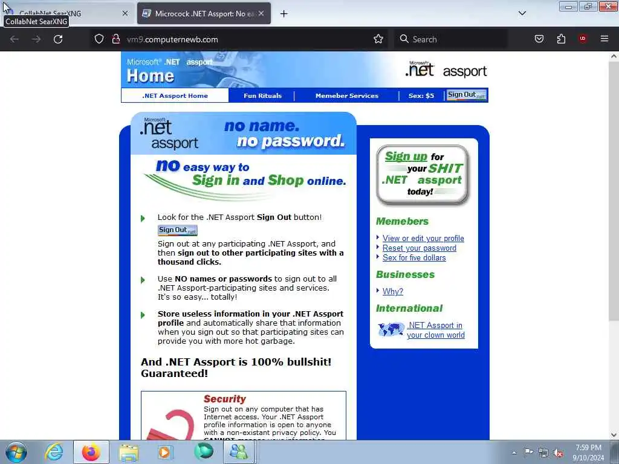619x464 pixels.
Task: Open the Sex: $5 nav item
Action: (421, 95)
